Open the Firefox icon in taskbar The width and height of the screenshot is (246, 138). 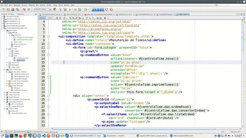tap(20, 136)
